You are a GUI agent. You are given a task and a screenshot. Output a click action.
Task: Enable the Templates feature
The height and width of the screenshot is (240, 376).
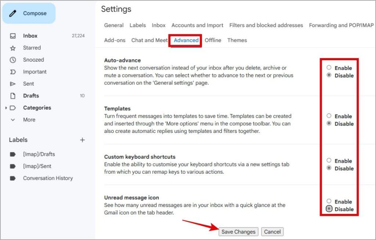coord(329,116)
